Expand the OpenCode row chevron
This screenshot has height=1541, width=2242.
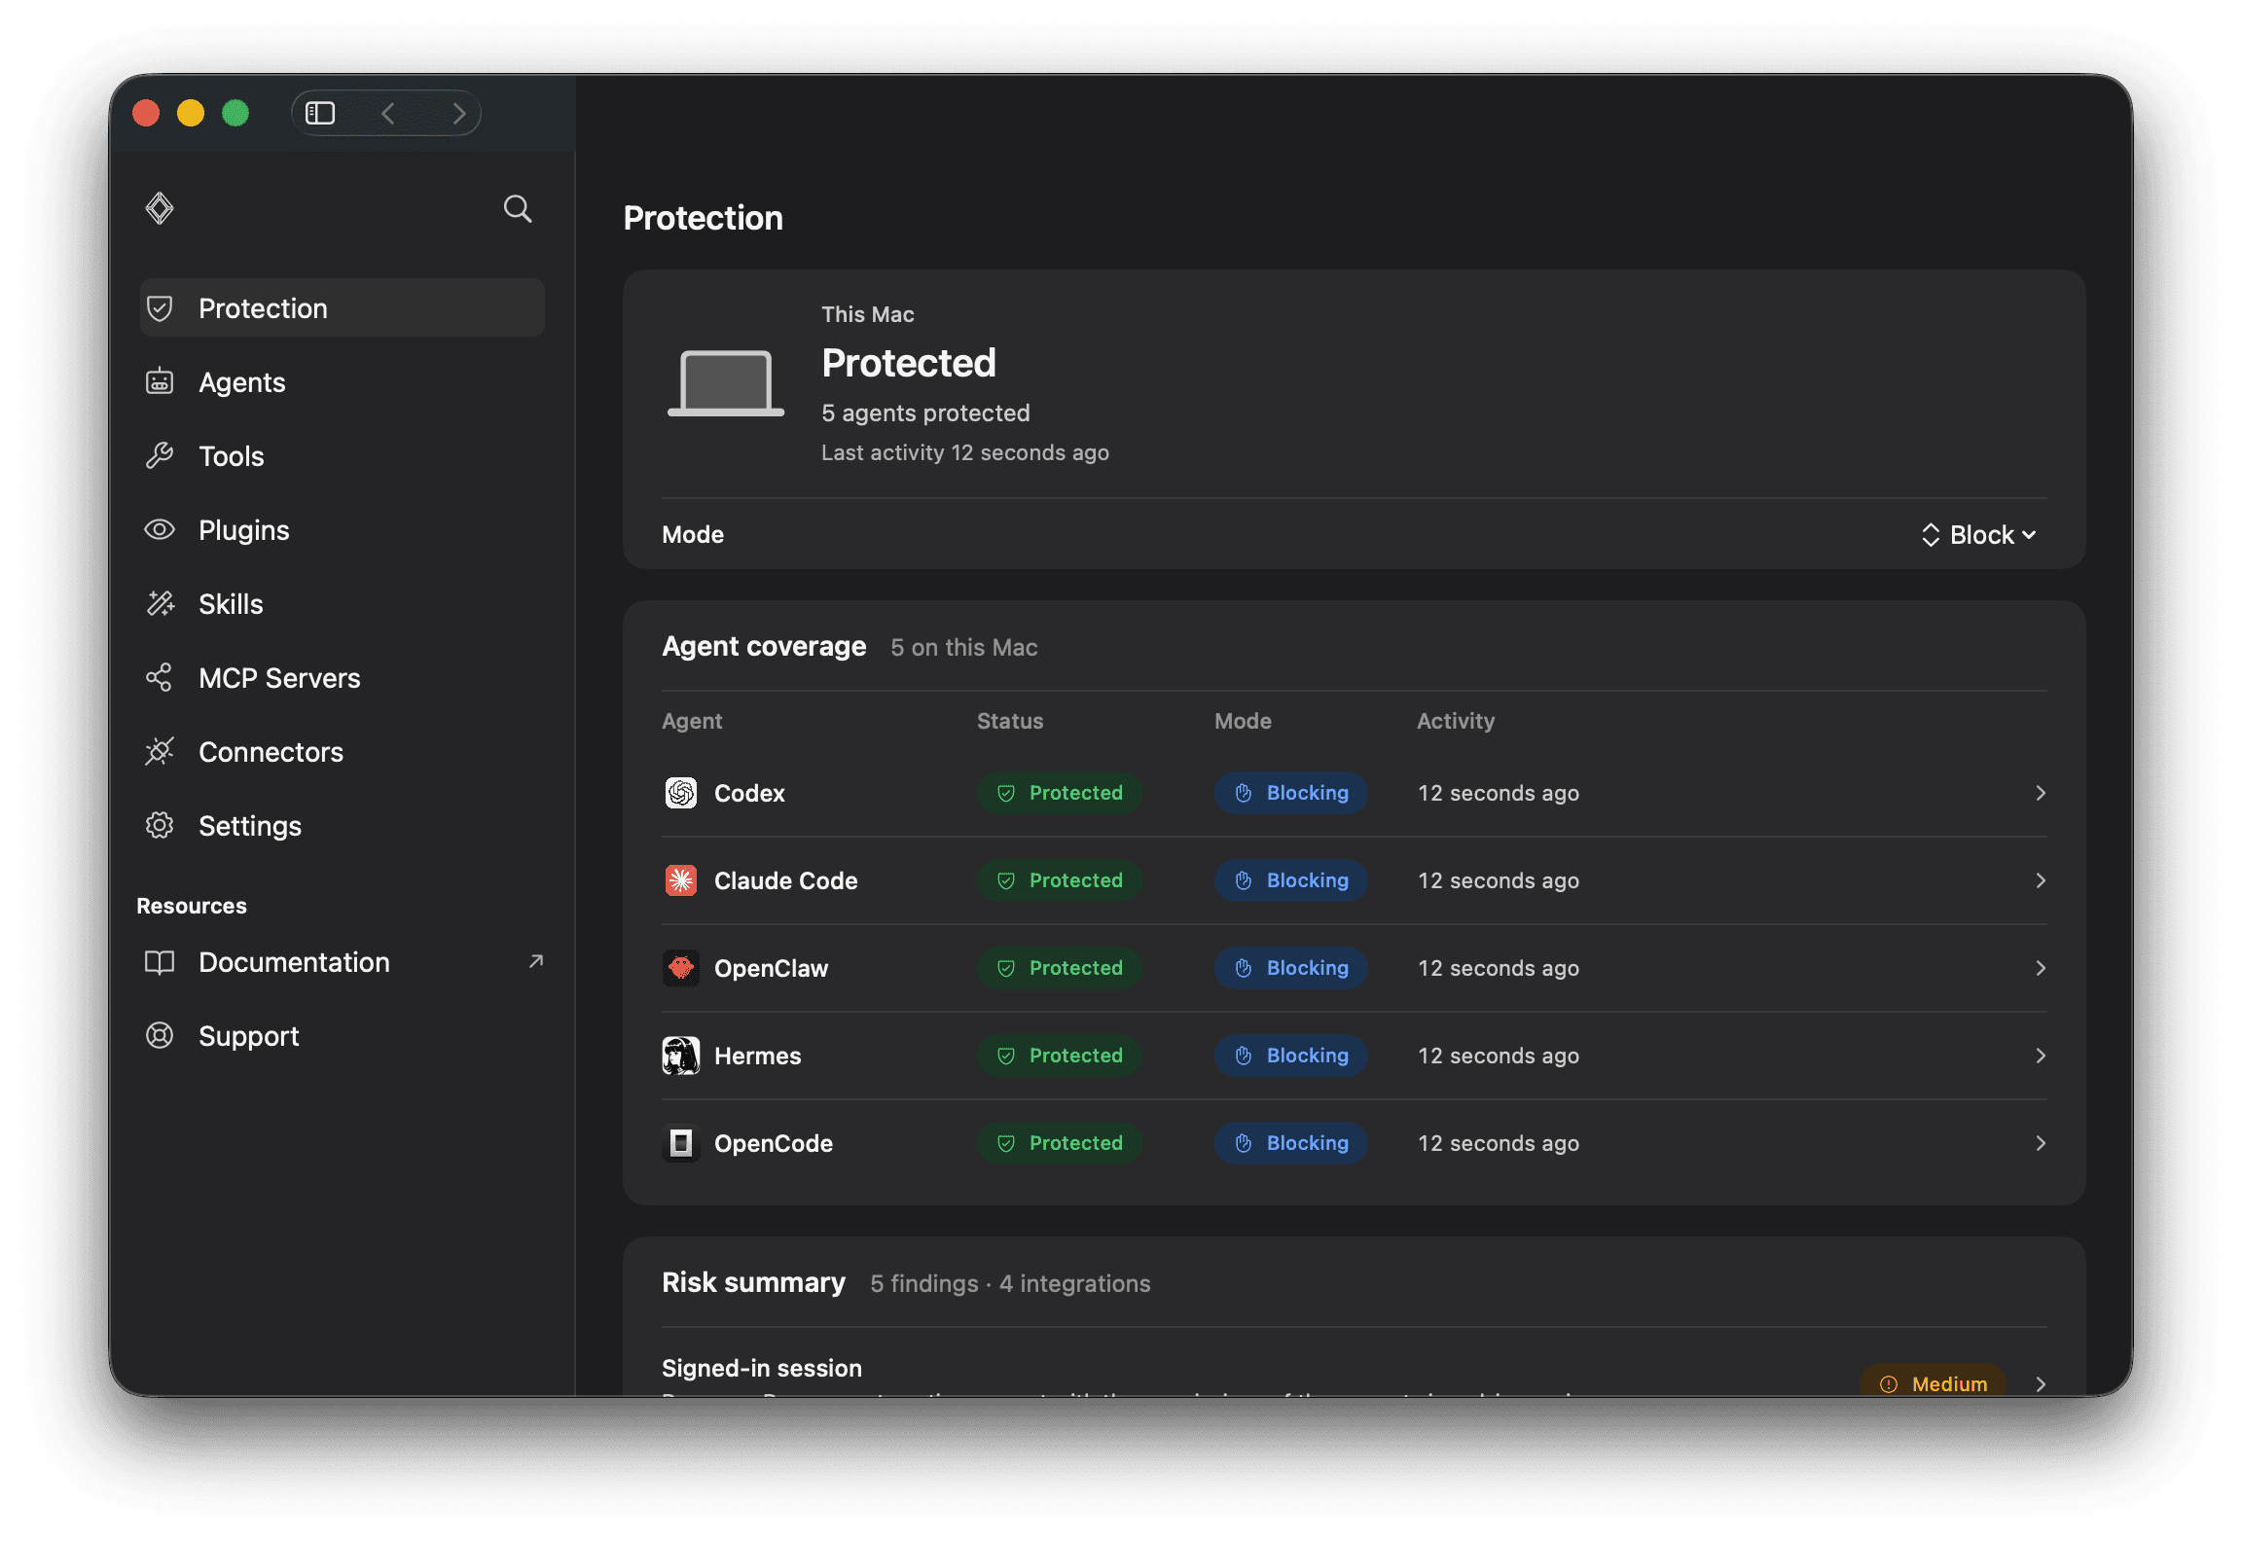(x=2041, y=1143)
